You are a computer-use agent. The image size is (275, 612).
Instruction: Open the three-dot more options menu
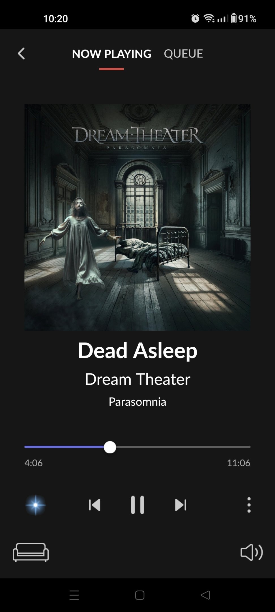(x=249, y=505)
